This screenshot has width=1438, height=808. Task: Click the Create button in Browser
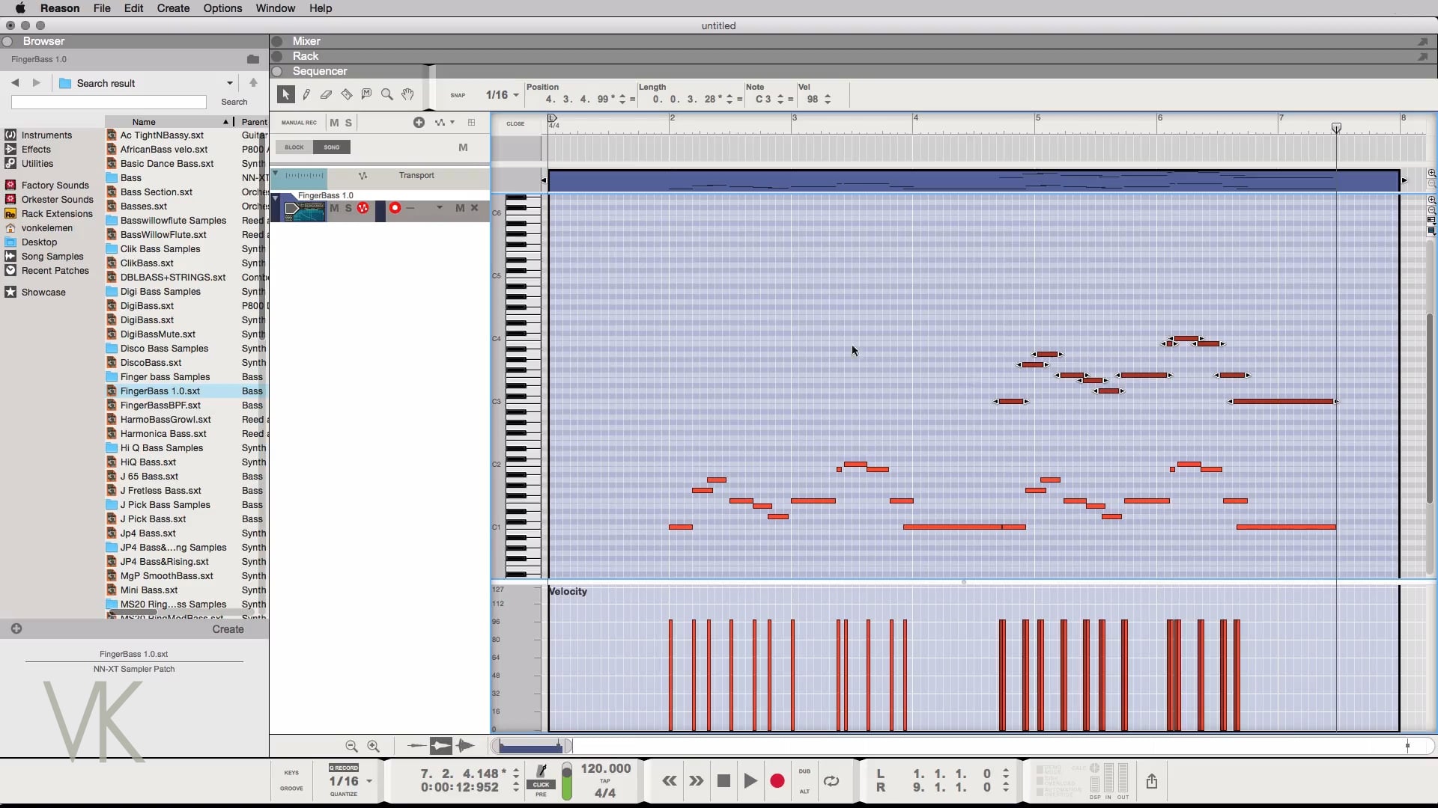[228, 629]
